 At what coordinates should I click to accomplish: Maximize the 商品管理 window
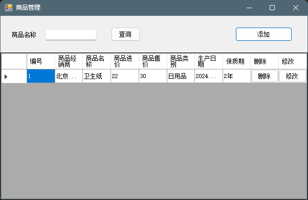(x=272, y=8)
